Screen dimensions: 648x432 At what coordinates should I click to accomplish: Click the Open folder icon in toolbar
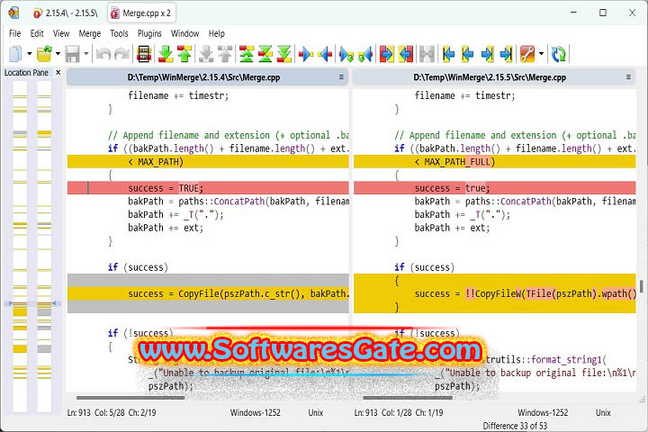click(x=44, y=54)
